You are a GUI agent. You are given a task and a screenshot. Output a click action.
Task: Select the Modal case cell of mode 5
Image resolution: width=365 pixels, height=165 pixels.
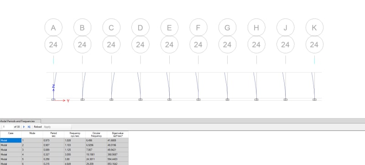[x=10, y=159]
